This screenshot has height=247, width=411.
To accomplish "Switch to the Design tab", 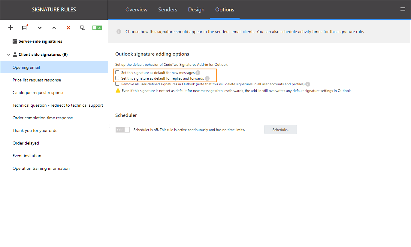I will pyautogui.click(x=196, y=10).
